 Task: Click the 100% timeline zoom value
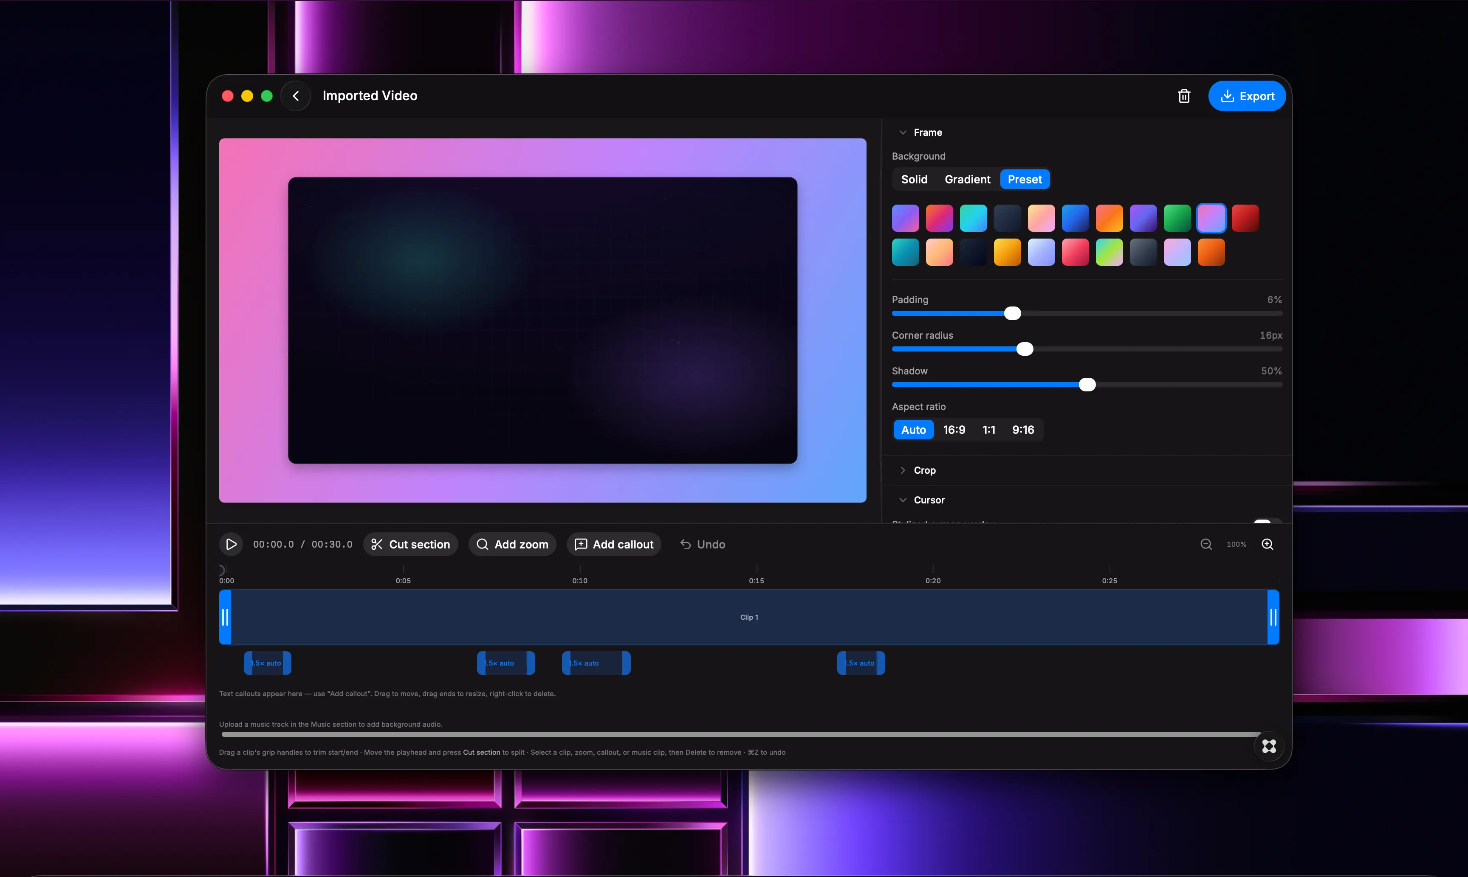(x=1236, y=544)
